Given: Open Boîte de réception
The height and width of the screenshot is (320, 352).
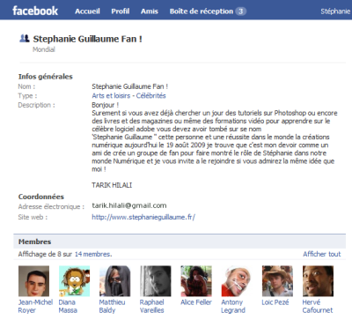Looking at the screenshot, I should pos(202,11).
